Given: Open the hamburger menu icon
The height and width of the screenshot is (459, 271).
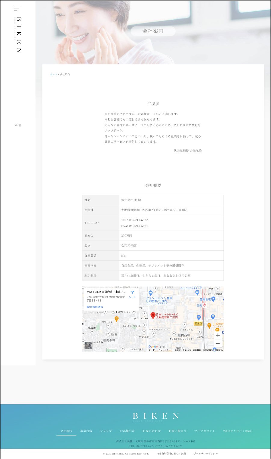Looking at the screenshot, I should [x=17, y=8].
